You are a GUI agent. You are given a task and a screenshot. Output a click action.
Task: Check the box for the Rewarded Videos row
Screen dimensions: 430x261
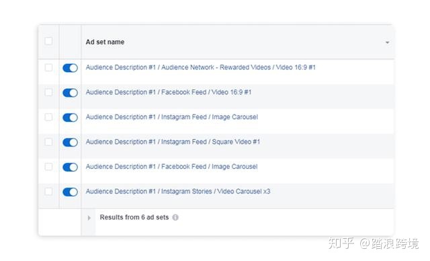pos(48,67)
